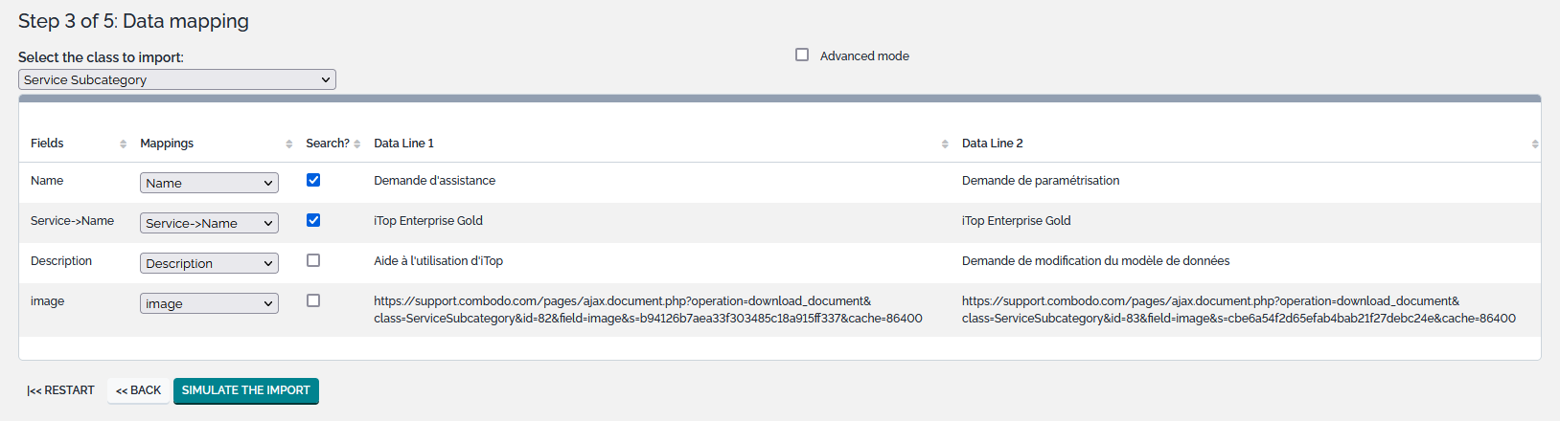Select the Demande de paramétrisation cell
Screen dimensions: 1560x421
point(1040,181)
